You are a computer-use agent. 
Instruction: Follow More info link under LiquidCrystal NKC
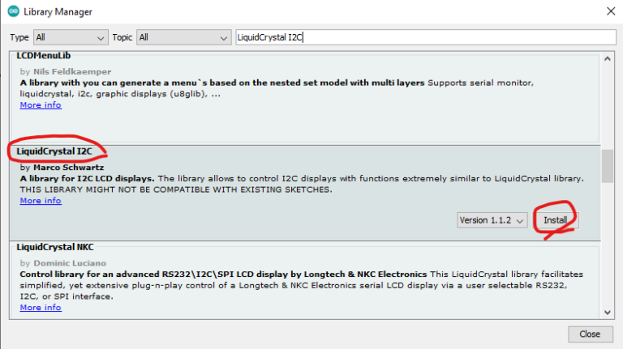pyautogui.click(x=41, y=308)
